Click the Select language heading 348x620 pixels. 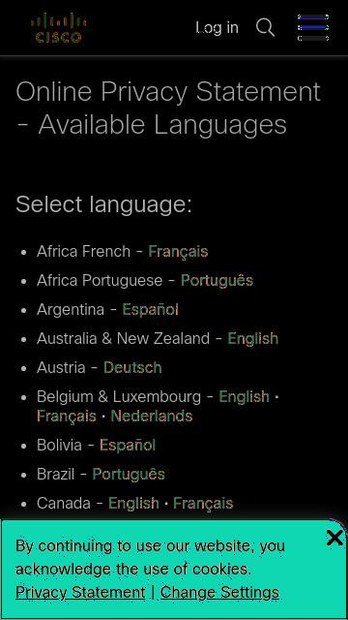pos(103,204)
